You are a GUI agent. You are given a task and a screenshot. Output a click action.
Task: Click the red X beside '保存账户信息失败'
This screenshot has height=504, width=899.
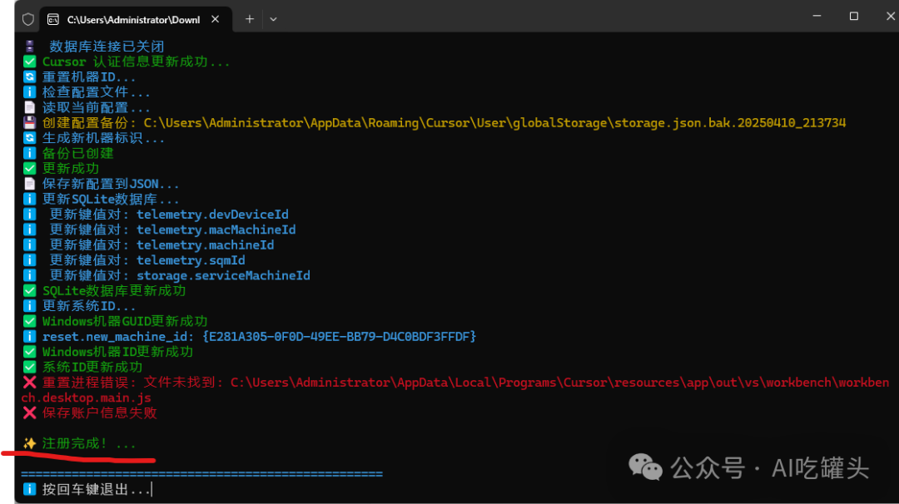30,413
